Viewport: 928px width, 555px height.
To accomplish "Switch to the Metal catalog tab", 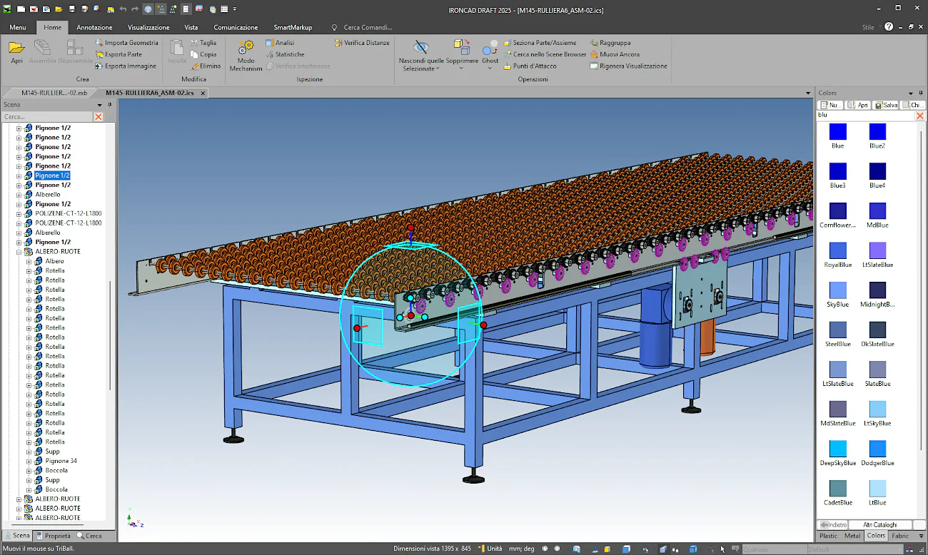I will [852, 536].
